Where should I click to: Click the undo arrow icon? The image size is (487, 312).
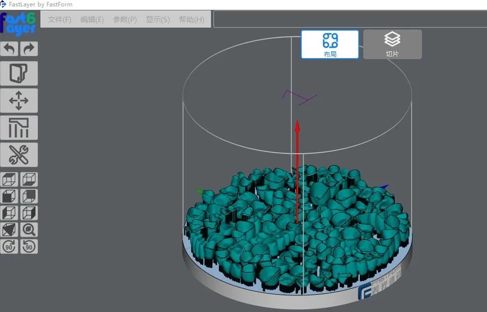coord(9,49)
